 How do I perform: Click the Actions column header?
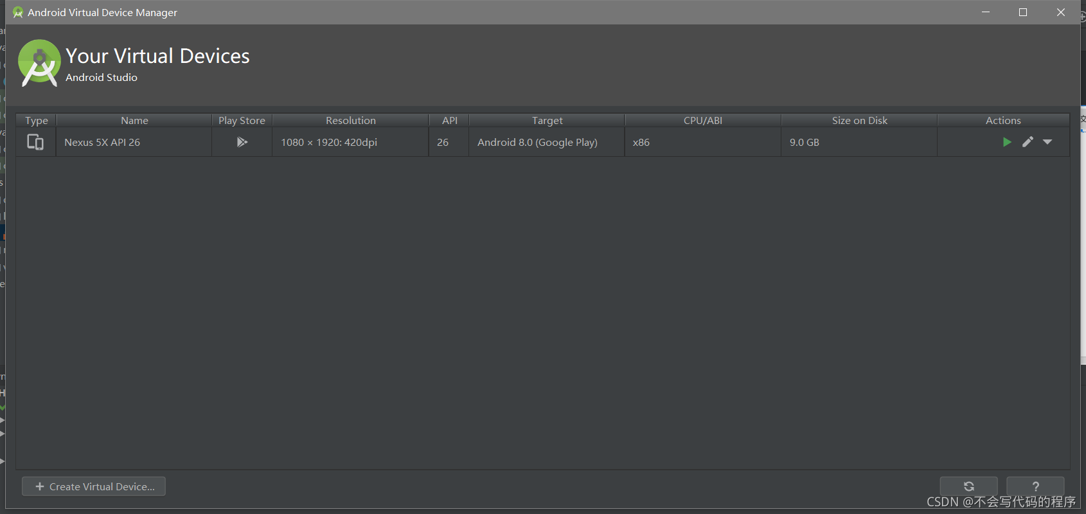click(1003, 120)
